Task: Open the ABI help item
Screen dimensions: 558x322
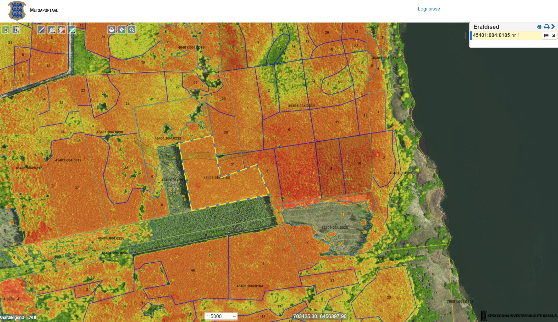Action: pyautogui.click(x=33, y=317)
